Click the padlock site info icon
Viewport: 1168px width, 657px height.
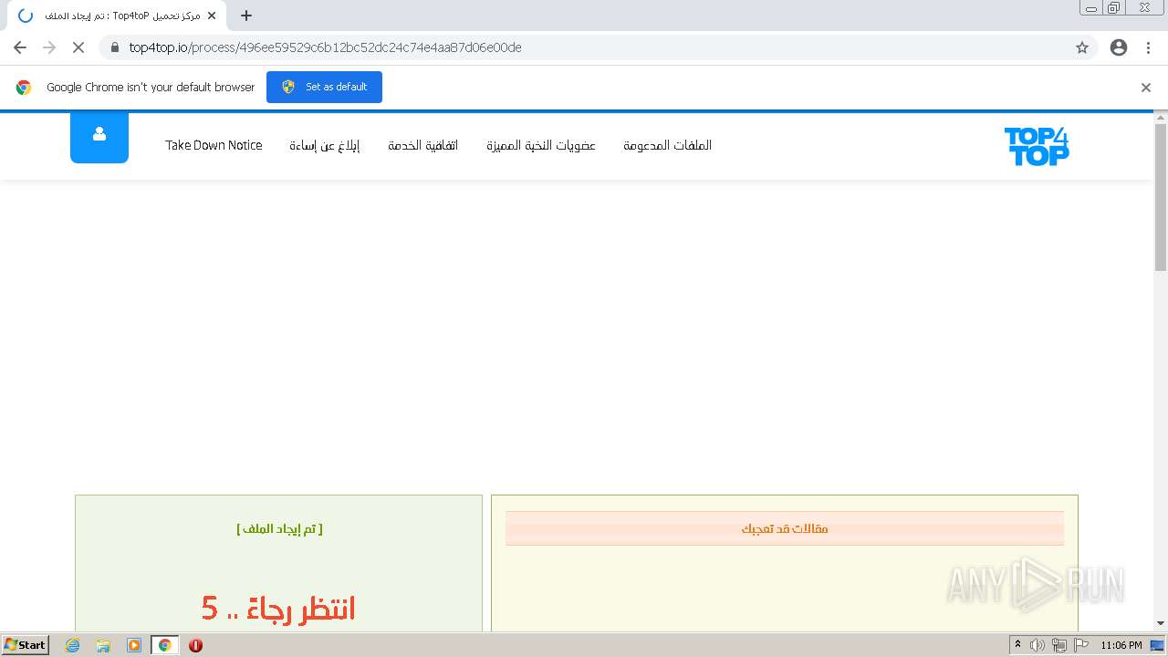(x=114, y=47)
